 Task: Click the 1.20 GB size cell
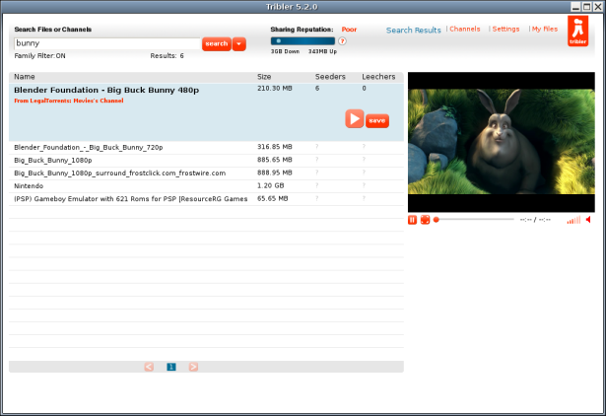(x=271, y=185)
